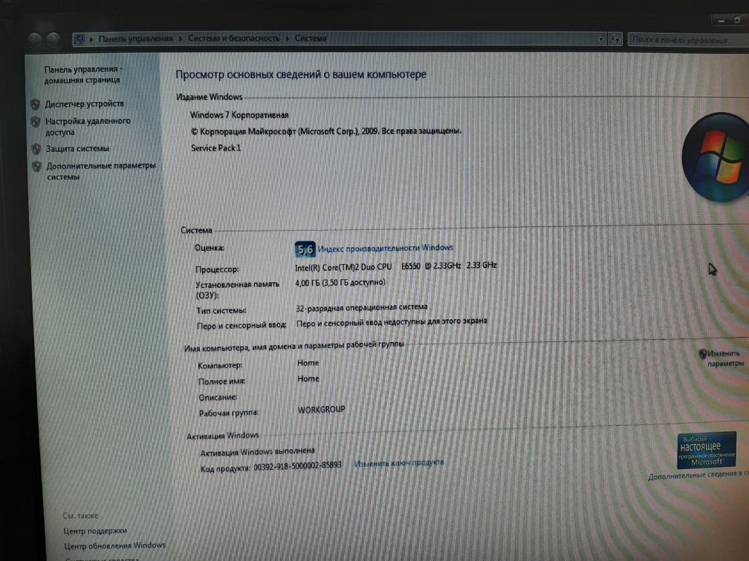The width and height of the screenshot is (749, 561).
Task: Click shield icon next to Изменить параметры
Action: (x=702, y=354)
